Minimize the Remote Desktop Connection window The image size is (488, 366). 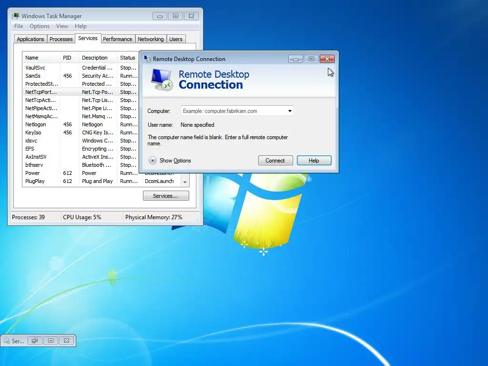click(295, 59)
